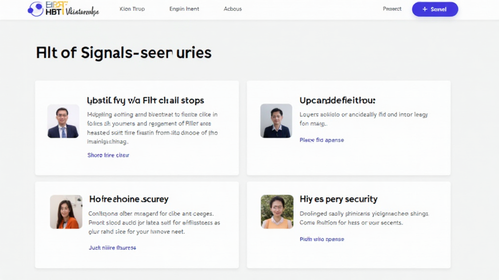Click the portrait in "Hiy es pery security" card

coord(277,212)
